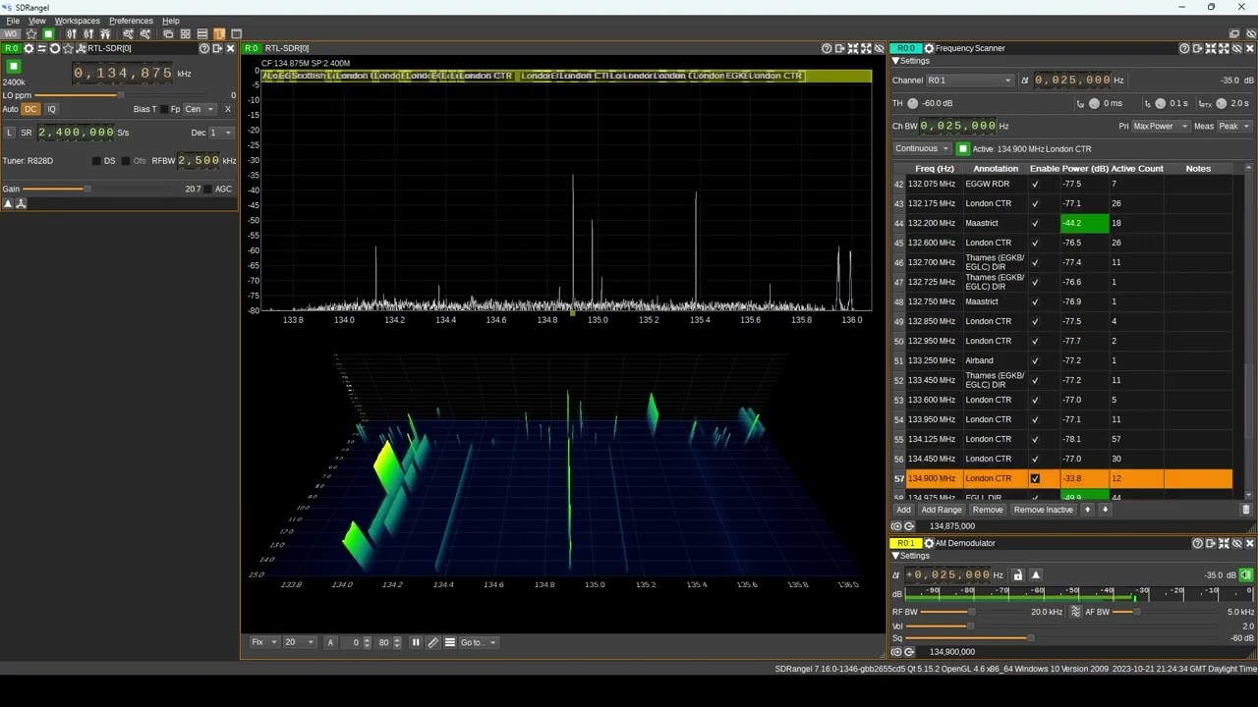Click the Remove Inactive button
Viewport: 1258px width, 707px height.
pos(1044,510)
